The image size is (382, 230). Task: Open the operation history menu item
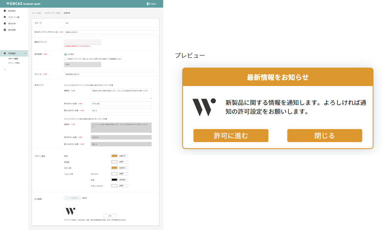tap(12, 30)
